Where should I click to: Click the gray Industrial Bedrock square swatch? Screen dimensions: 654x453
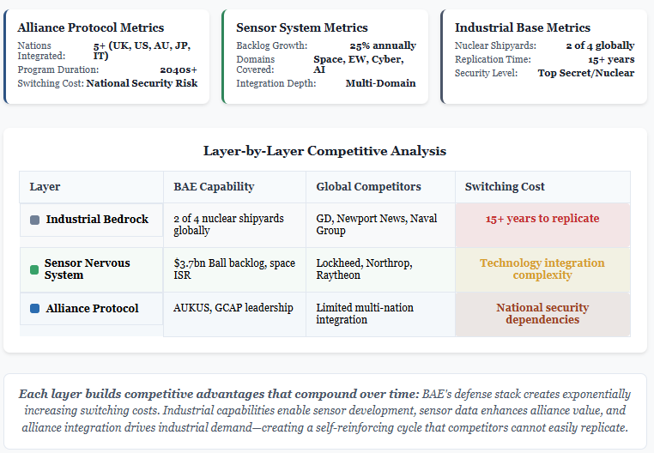click(x=35, y=220)
